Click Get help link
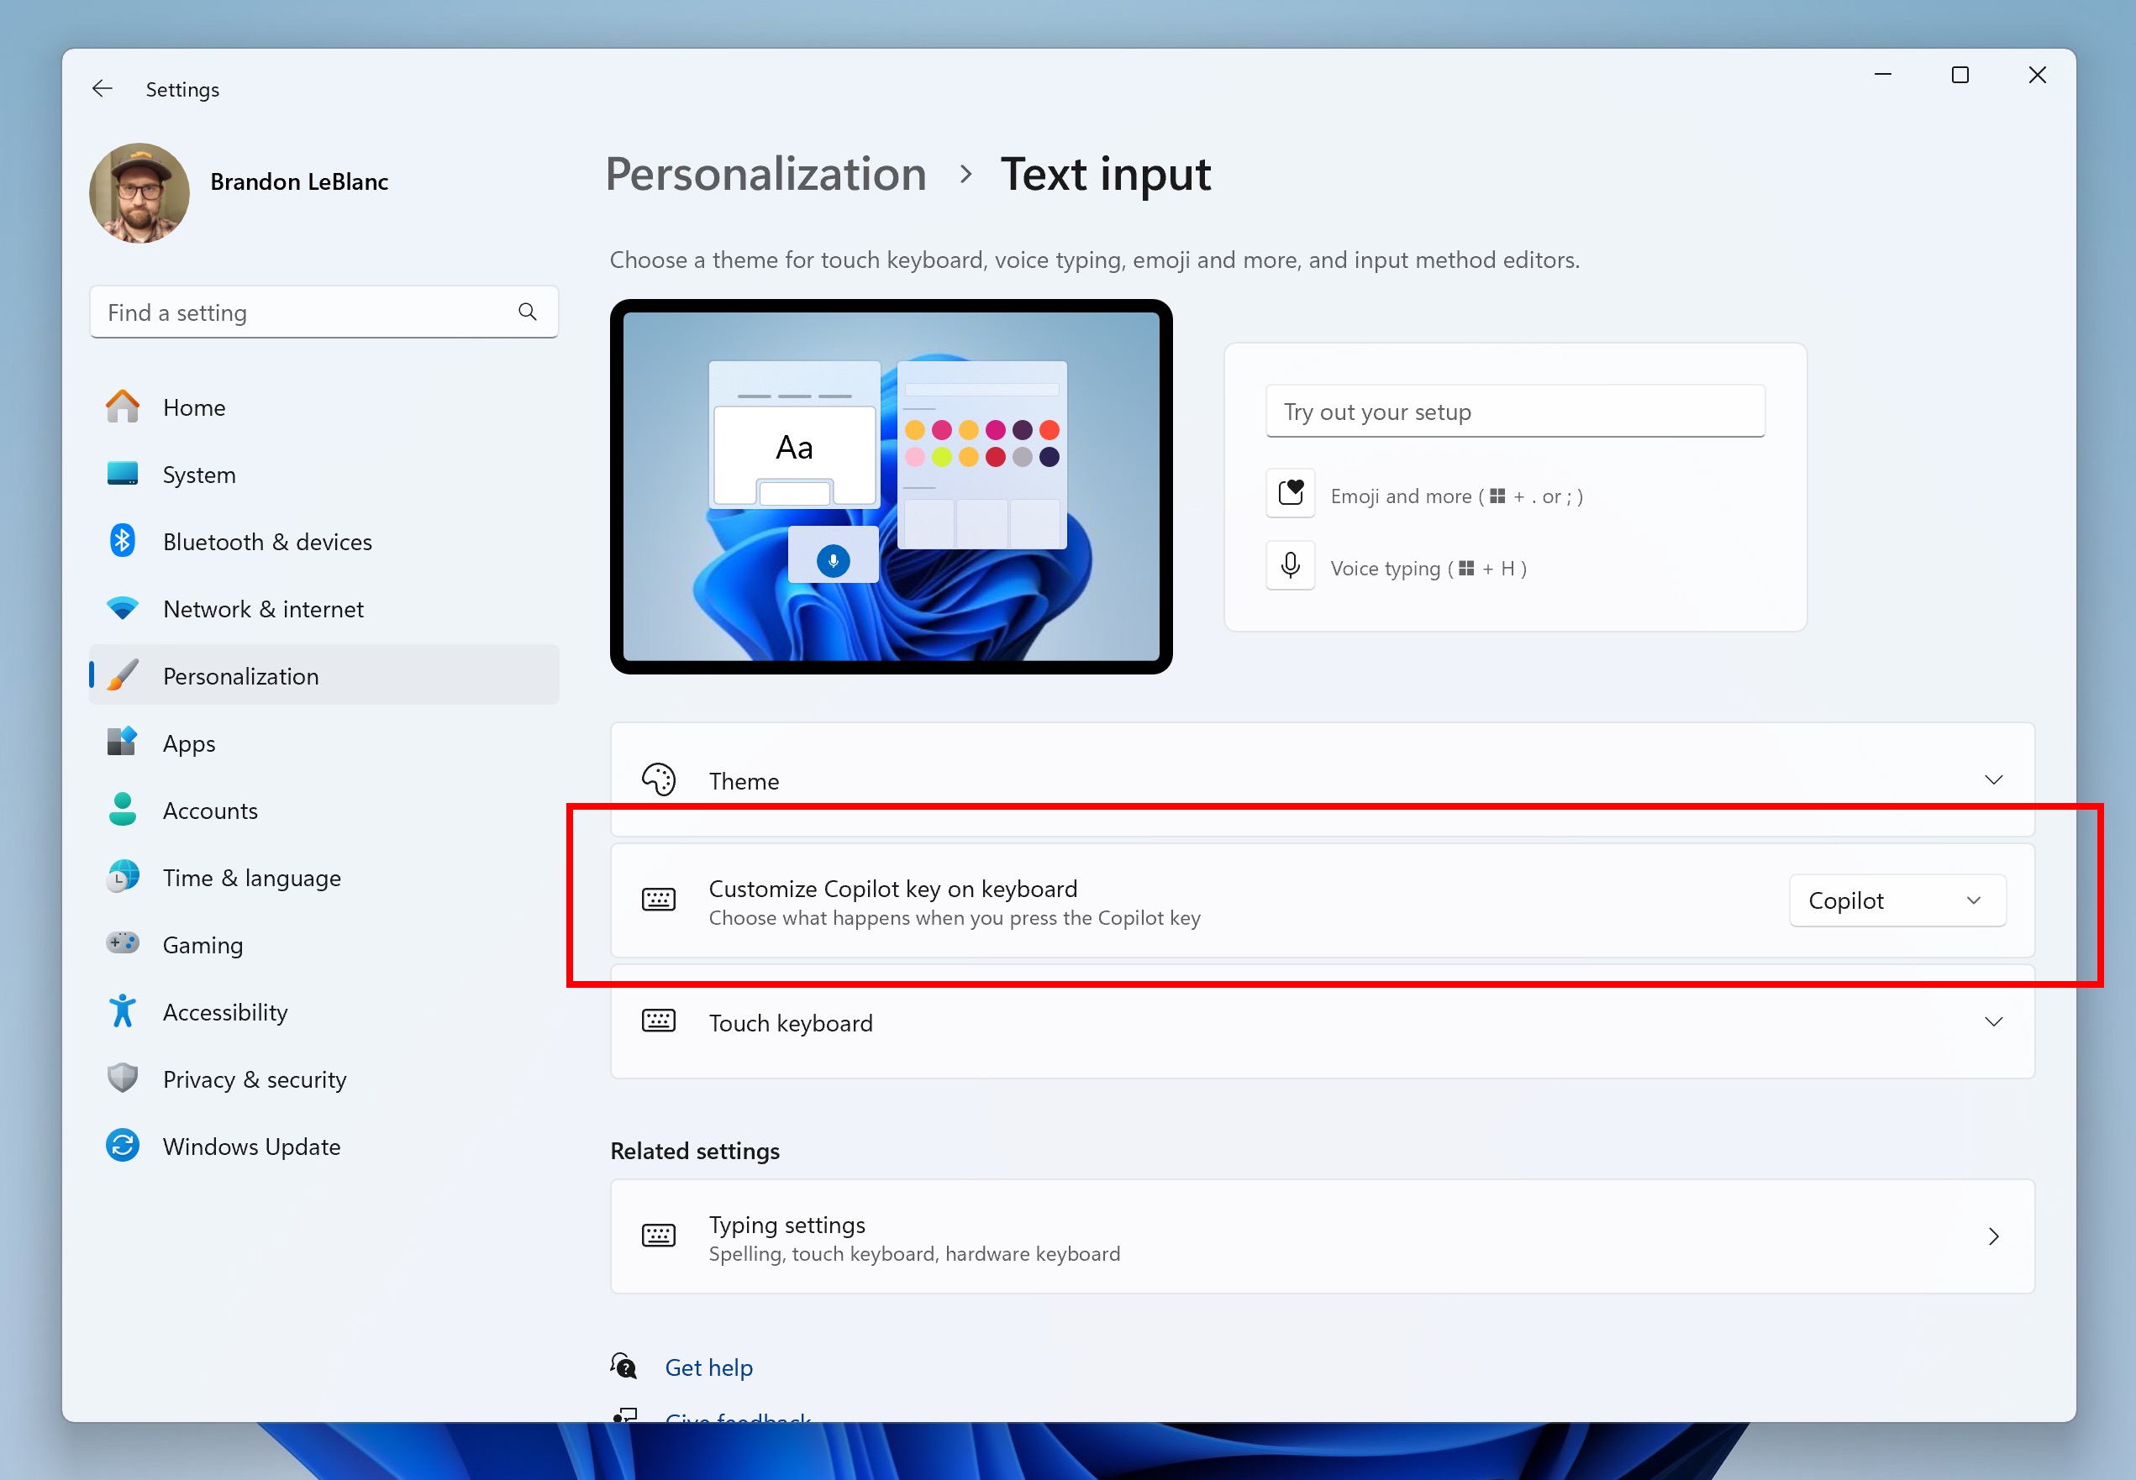The height and width of the screenshot is (1480, 2136). click(709, 1367)
